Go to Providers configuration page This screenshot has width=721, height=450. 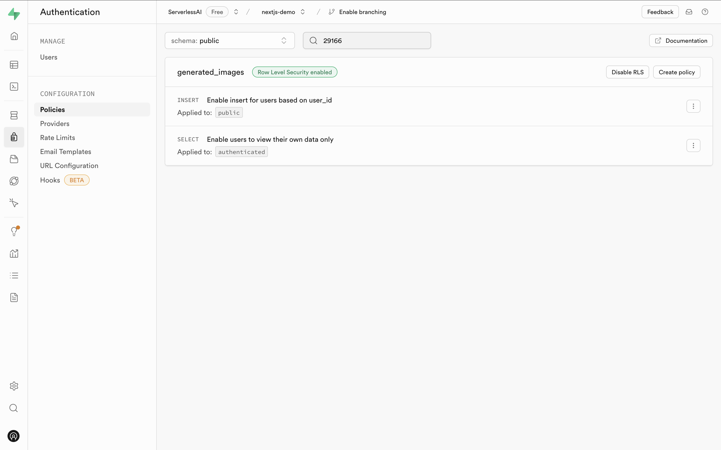tap(55, 123)
